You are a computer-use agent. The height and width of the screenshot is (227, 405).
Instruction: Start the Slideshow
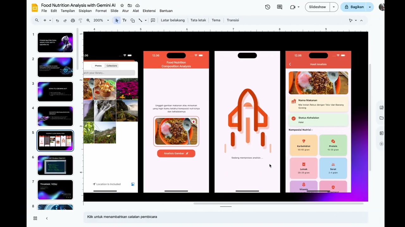click(x=317, y=7)
